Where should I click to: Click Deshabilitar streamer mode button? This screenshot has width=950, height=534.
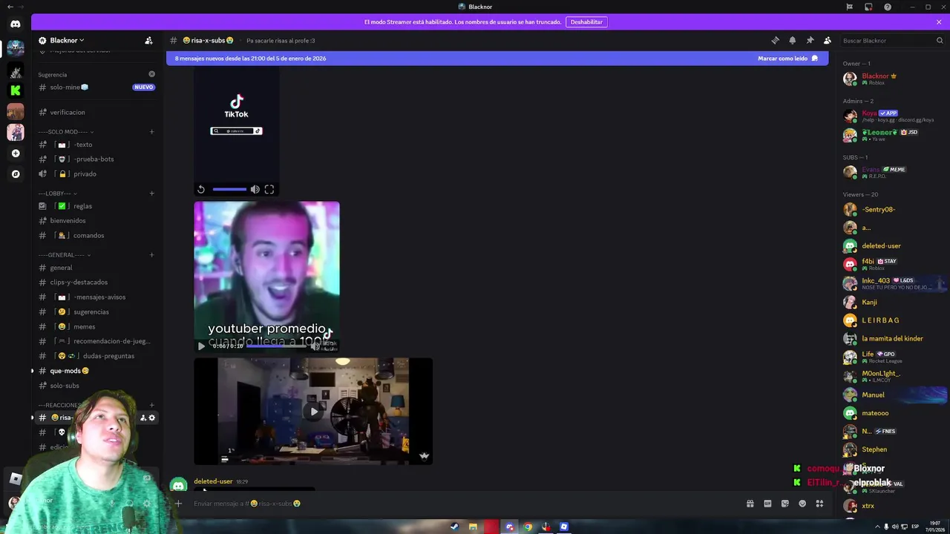586,22
